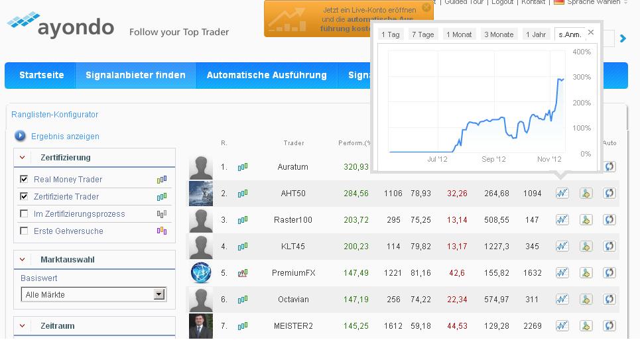
Task: Close the performance chart popup
Action: (x=591, y=32)
